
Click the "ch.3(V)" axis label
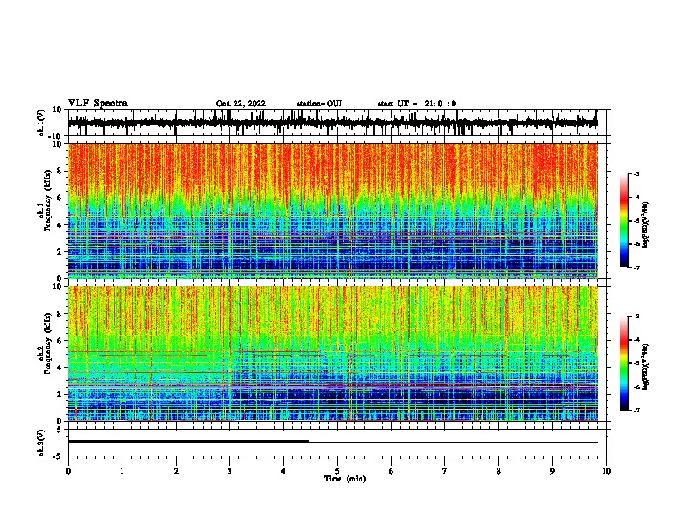click(x=41, y=443)
